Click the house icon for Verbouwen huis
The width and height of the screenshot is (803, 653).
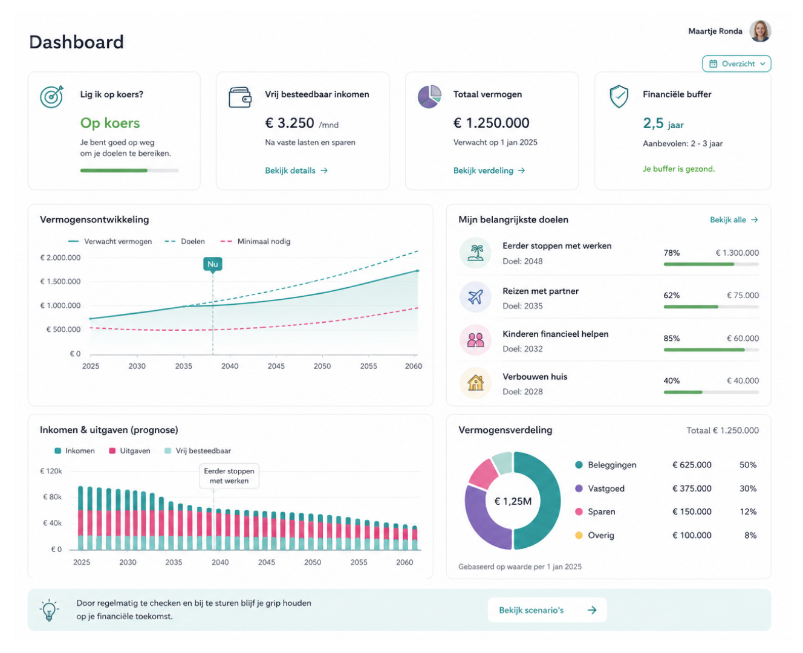pos(475,383)
